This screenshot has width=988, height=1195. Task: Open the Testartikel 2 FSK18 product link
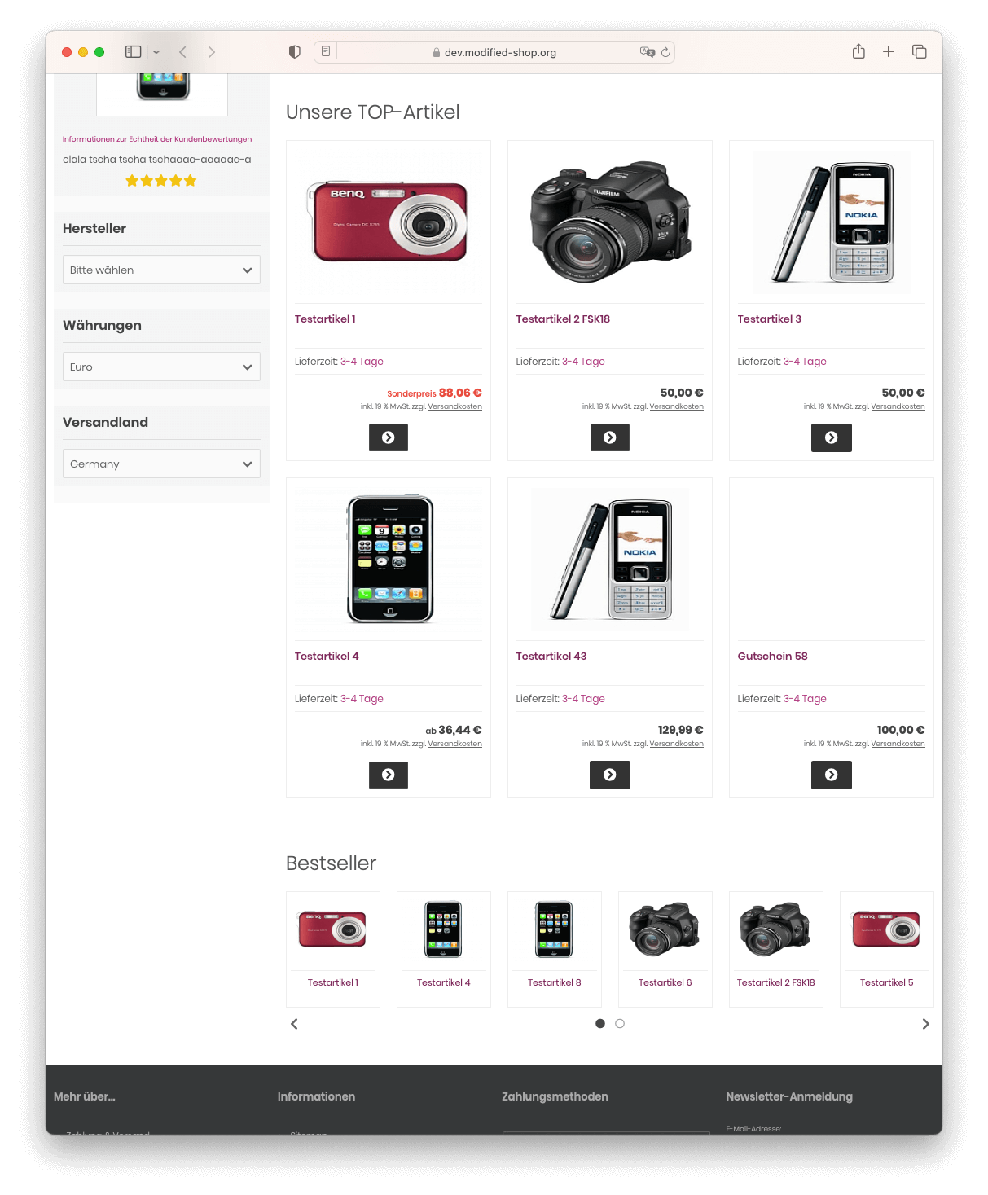click(563, 319)
